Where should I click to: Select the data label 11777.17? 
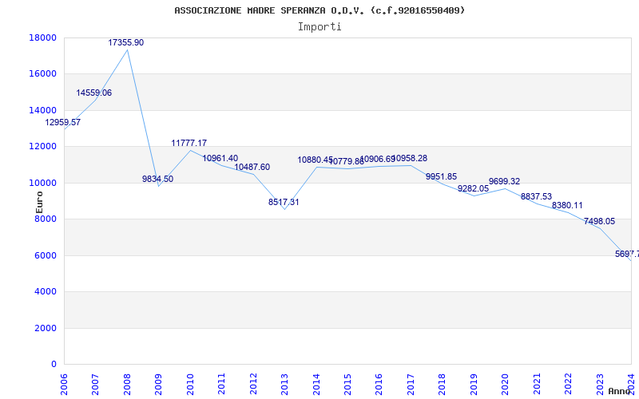189,143
